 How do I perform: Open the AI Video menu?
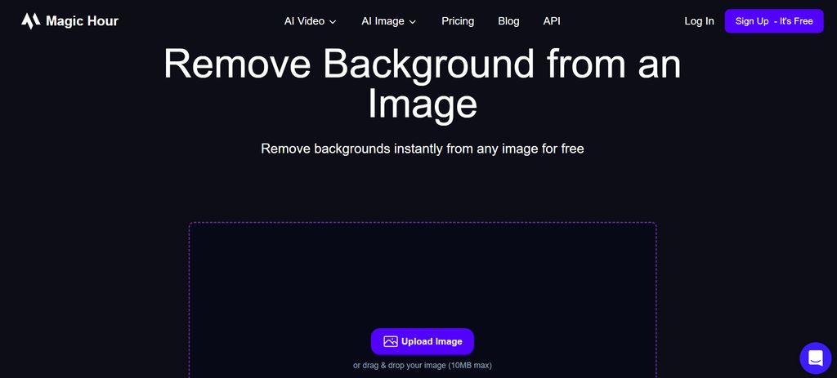[304, 21]
